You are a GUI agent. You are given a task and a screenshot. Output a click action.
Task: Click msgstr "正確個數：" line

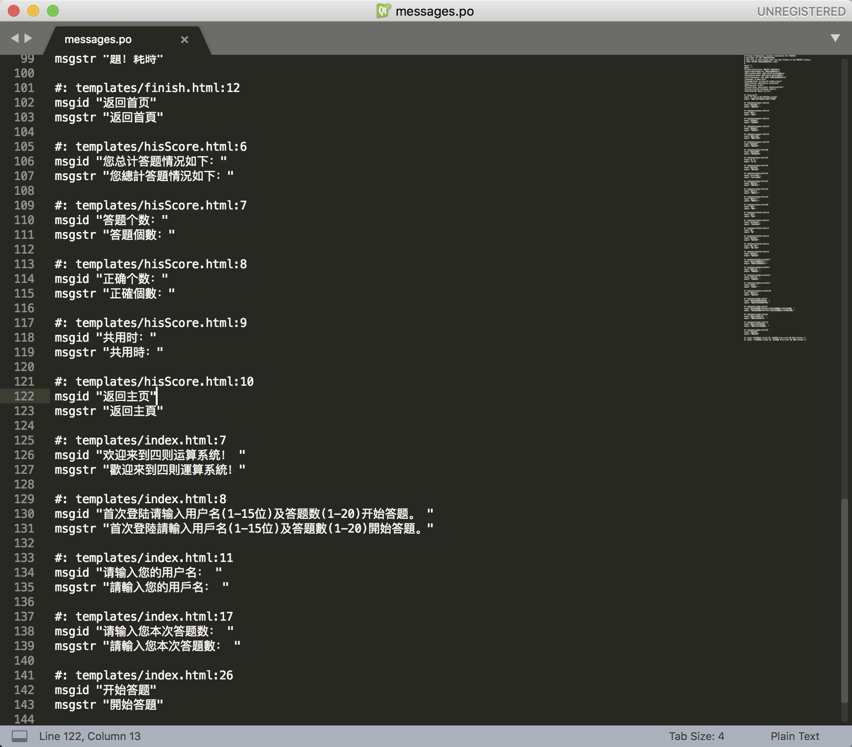tap(115, 294)
